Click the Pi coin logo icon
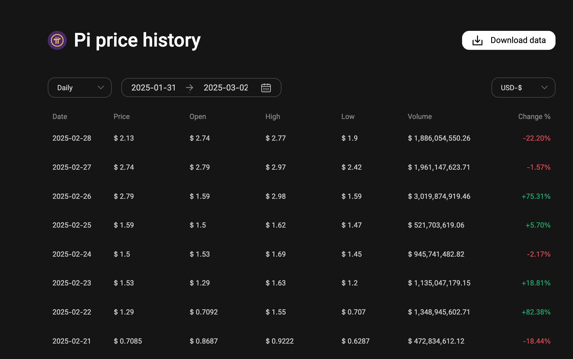 (57, 40)
